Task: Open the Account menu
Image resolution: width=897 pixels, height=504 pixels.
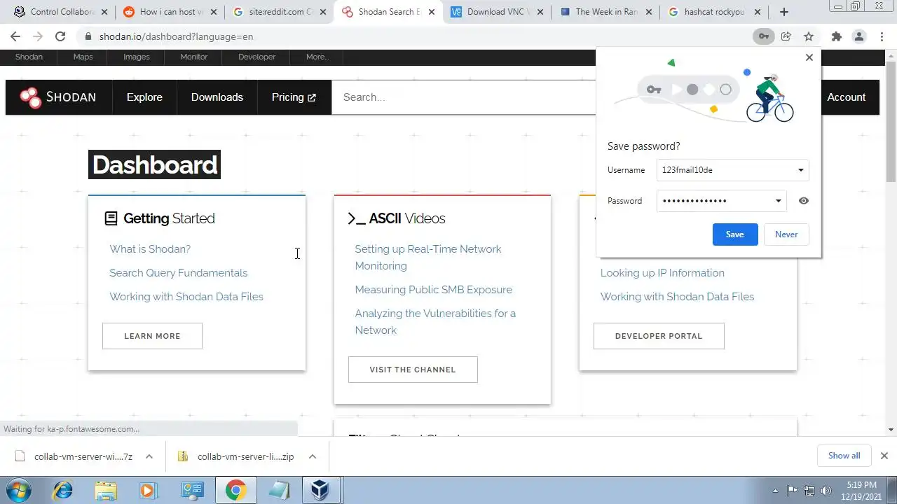Action: pyautogui.click(x=846, y=97)
